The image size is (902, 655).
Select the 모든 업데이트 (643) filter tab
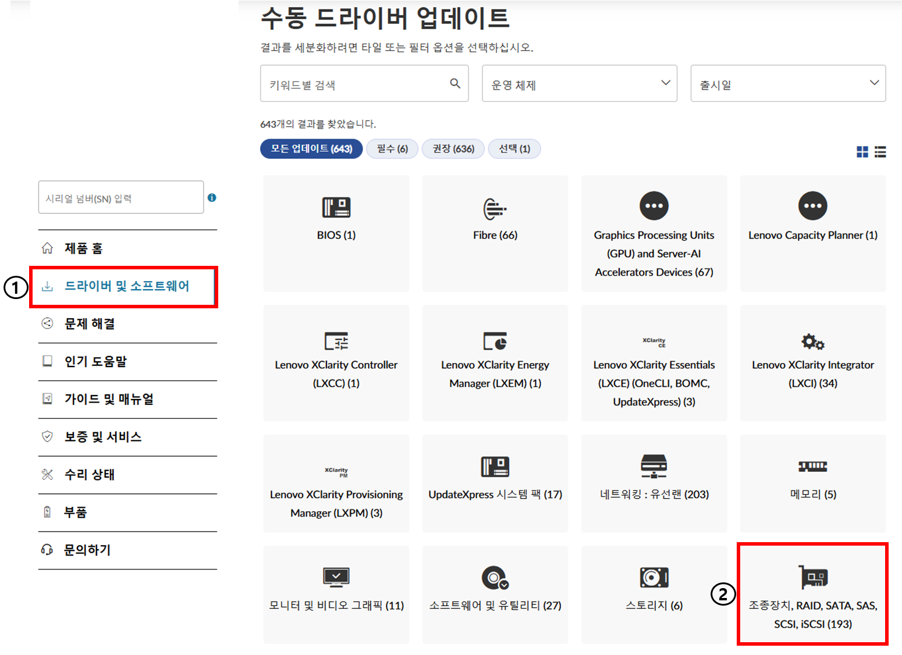pyautogui.click(x=311, y=149)
